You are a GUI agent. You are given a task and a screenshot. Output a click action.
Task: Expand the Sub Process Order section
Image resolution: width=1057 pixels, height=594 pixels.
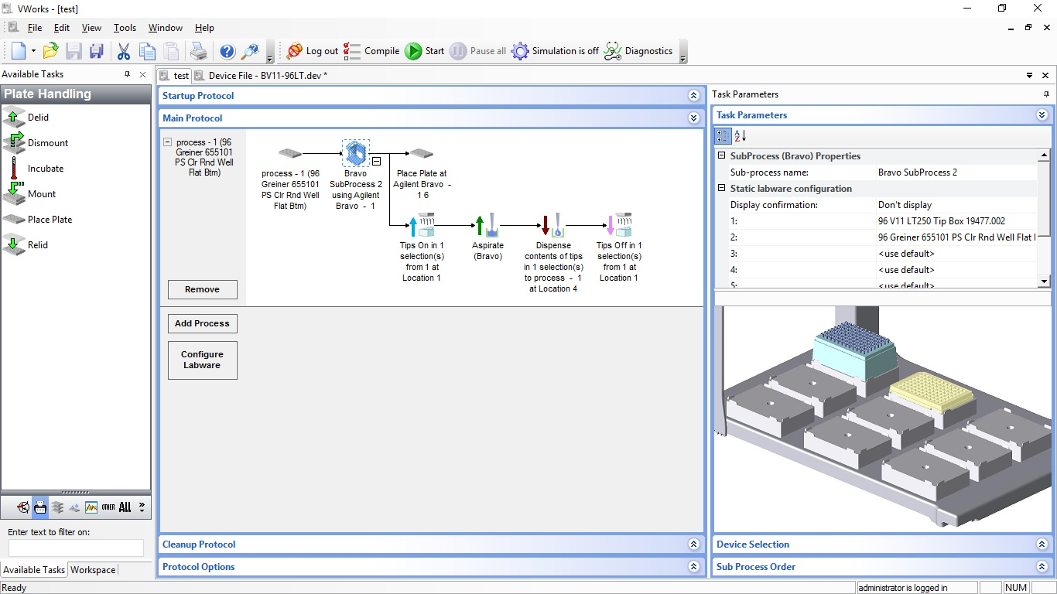(x=1042, y=567)
